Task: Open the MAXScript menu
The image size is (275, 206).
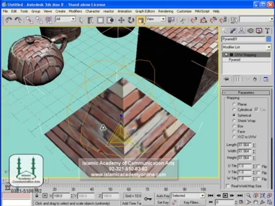Action: tap(202, 11)
